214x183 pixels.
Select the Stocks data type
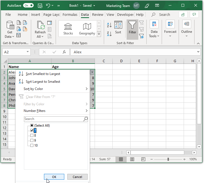tap(68, 29)
